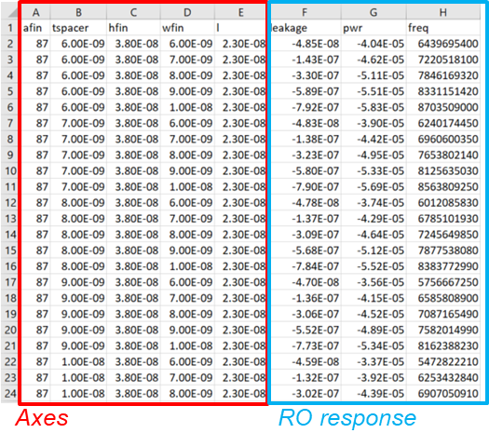Click the 'freq' header cell
Image resolution: width=489 pixels, height=433 pixels.
[443, 28]
